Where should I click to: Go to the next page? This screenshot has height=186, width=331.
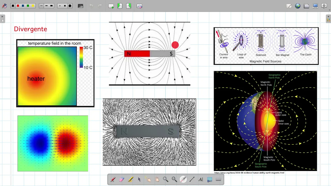[x=129, y=6]
